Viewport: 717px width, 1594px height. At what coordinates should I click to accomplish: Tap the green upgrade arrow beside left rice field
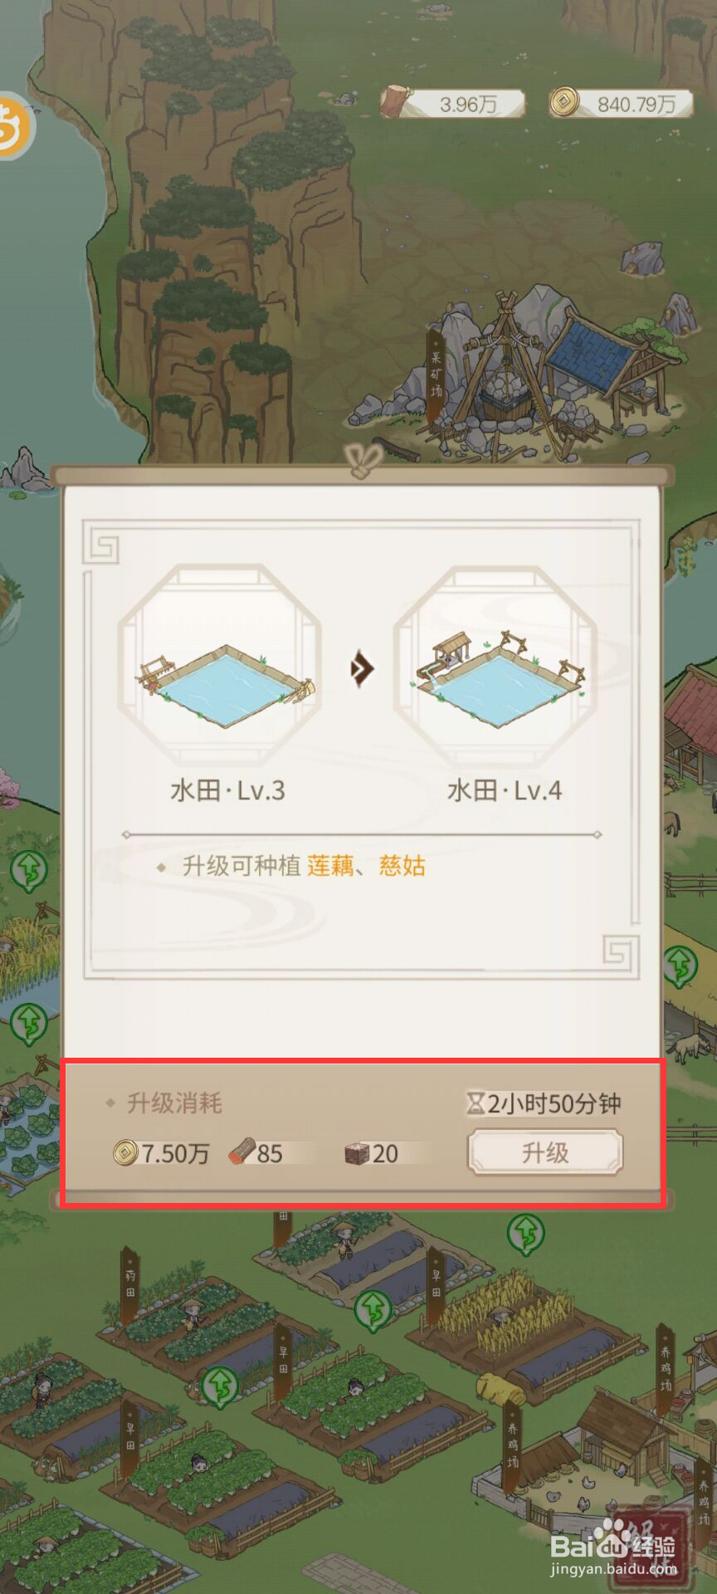point(30,869)
